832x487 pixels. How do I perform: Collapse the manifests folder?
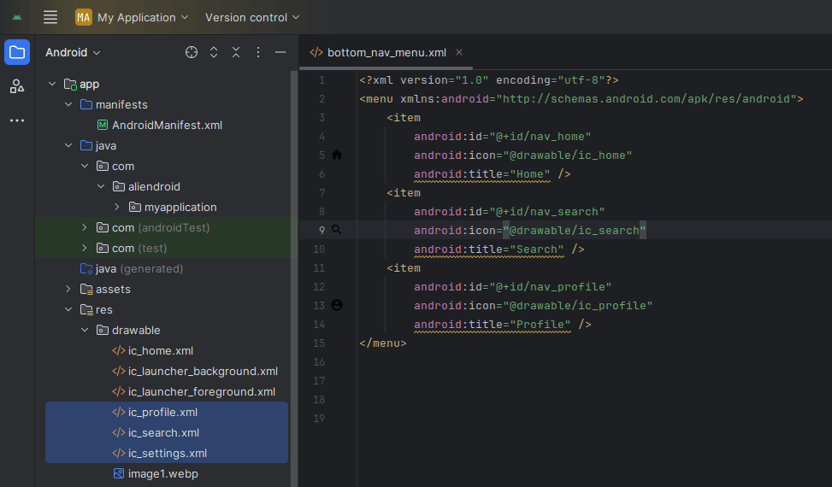(68, 104)
